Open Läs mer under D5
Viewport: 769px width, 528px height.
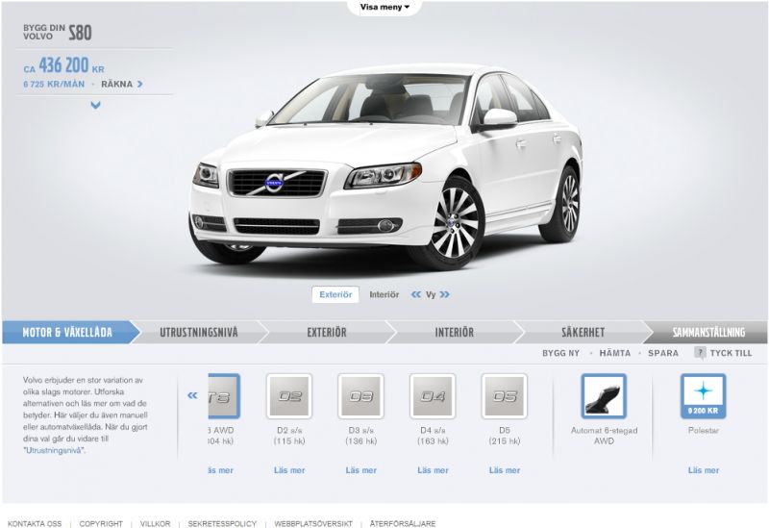click(x=504, y=470)
